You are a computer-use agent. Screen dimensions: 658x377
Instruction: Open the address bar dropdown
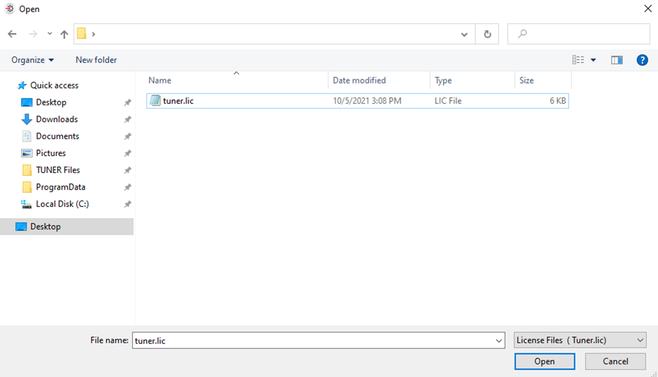pyautogui.click(x=464, y=33)
